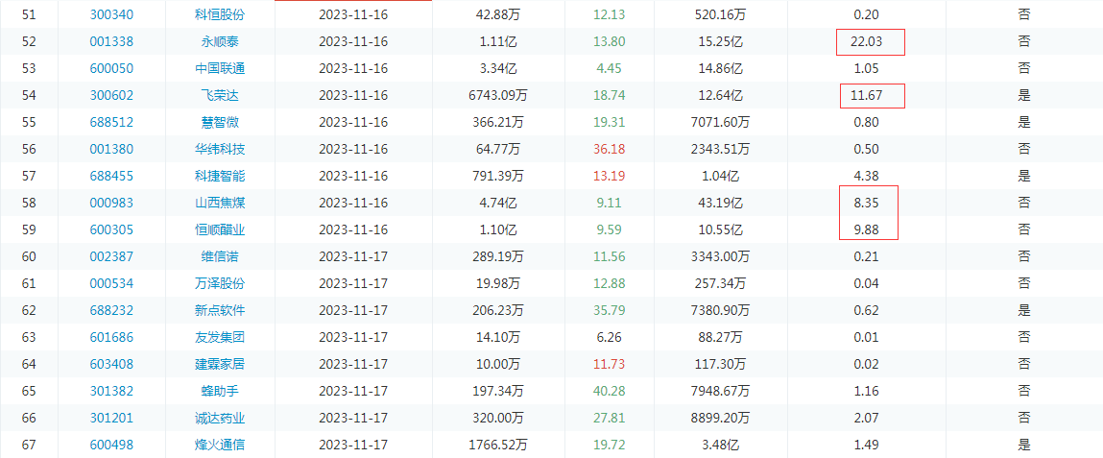This screenshot has width=1103, height=458.
Task: Select the 35.79 price for 新点软件
Action: point(610,310)
